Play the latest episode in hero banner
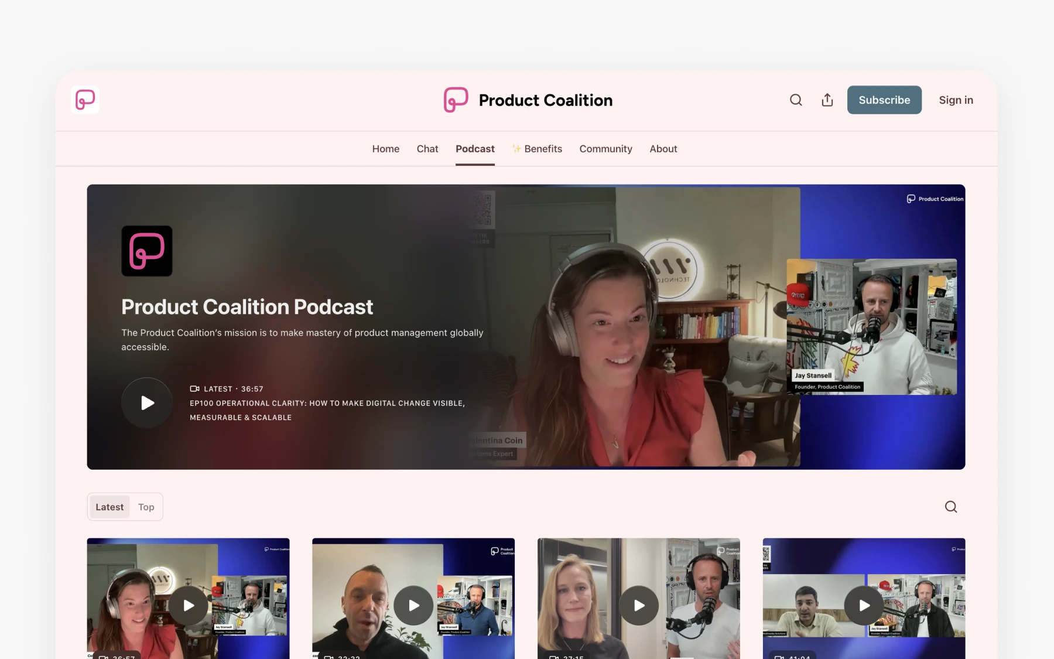This screenshot has width=1054, height=659. [x=147, y=403]
